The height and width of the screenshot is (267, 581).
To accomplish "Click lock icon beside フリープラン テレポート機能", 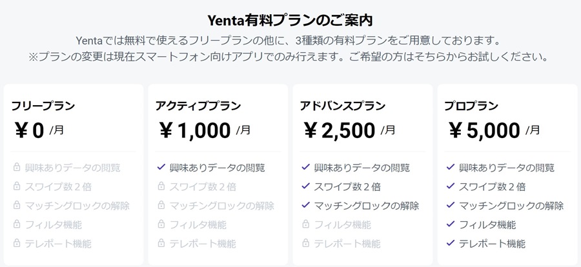I will click(17, 243).
